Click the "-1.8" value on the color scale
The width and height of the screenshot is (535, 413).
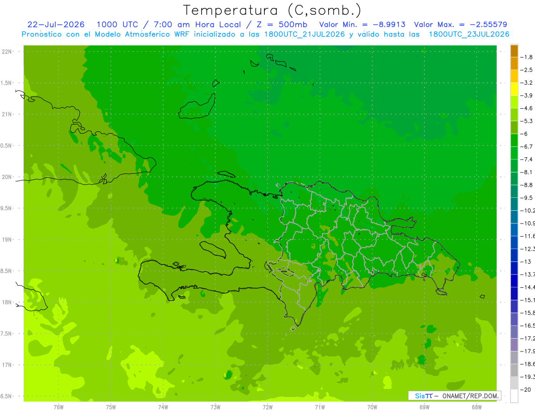pos(527,57)
